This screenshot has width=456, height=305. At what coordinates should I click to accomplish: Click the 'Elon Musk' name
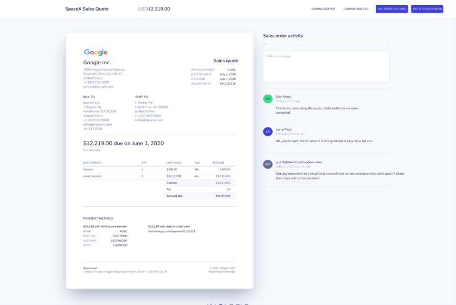pos(283,97)
